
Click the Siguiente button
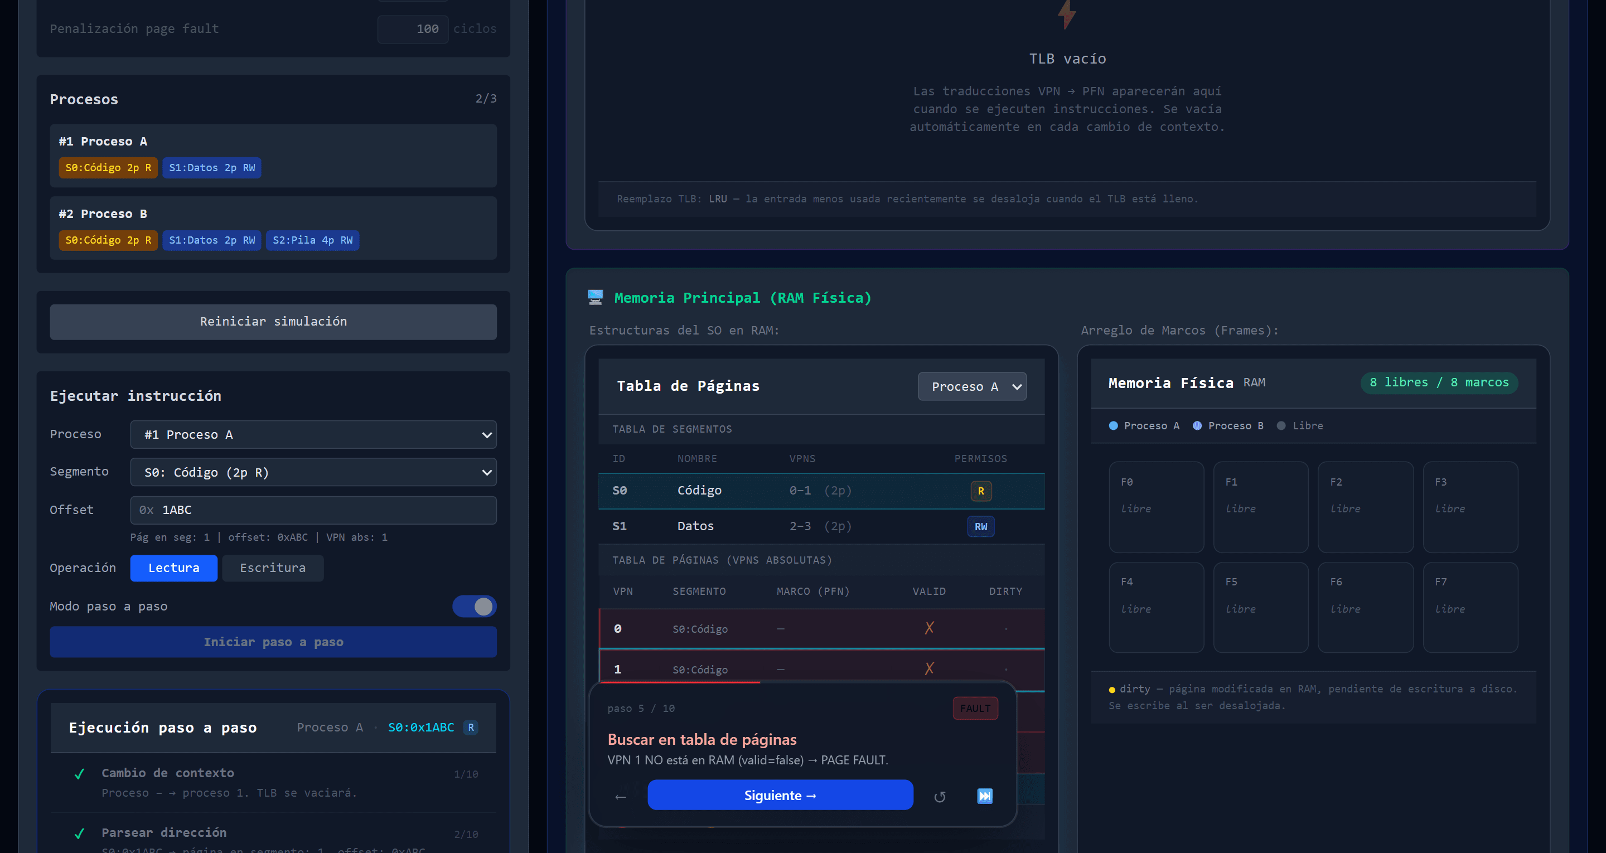[780, 795]
